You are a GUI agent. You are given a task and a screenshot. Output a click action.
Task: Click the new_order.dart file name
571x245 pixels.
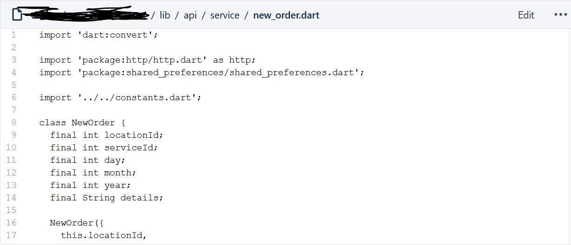tap(286, 15)
